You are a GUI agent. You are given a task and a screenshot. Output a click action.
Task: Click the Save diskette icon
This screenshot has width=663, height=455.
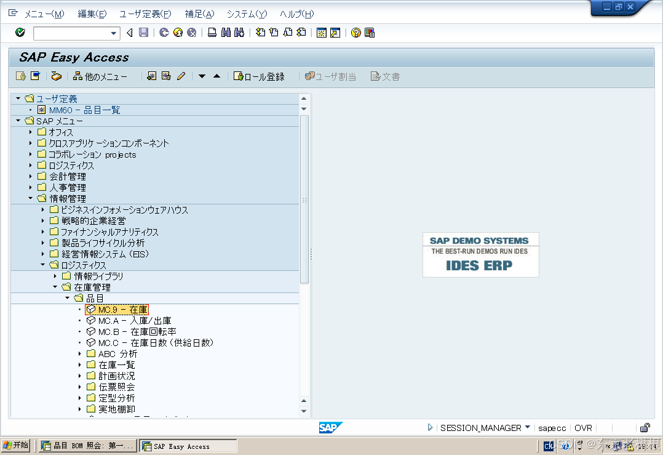point(144,33)
